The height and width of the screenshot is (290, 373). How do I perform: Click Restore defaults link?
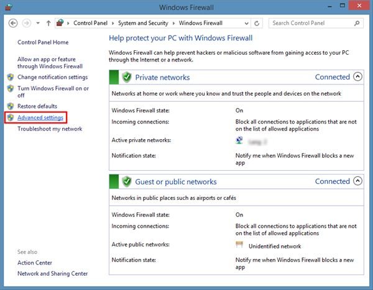[x=37, y=106]
